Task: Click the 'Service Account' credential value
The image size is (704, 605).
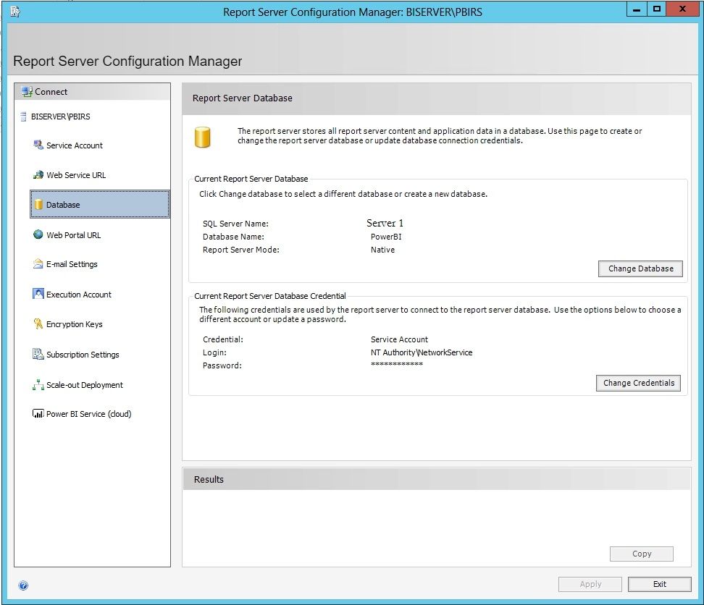Action: click(x=400, y=339)
